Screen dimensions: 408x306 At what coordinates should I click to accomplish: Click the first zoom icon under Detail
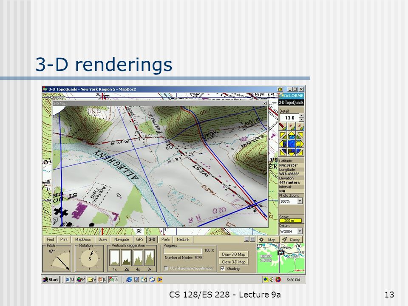[283, 127]
